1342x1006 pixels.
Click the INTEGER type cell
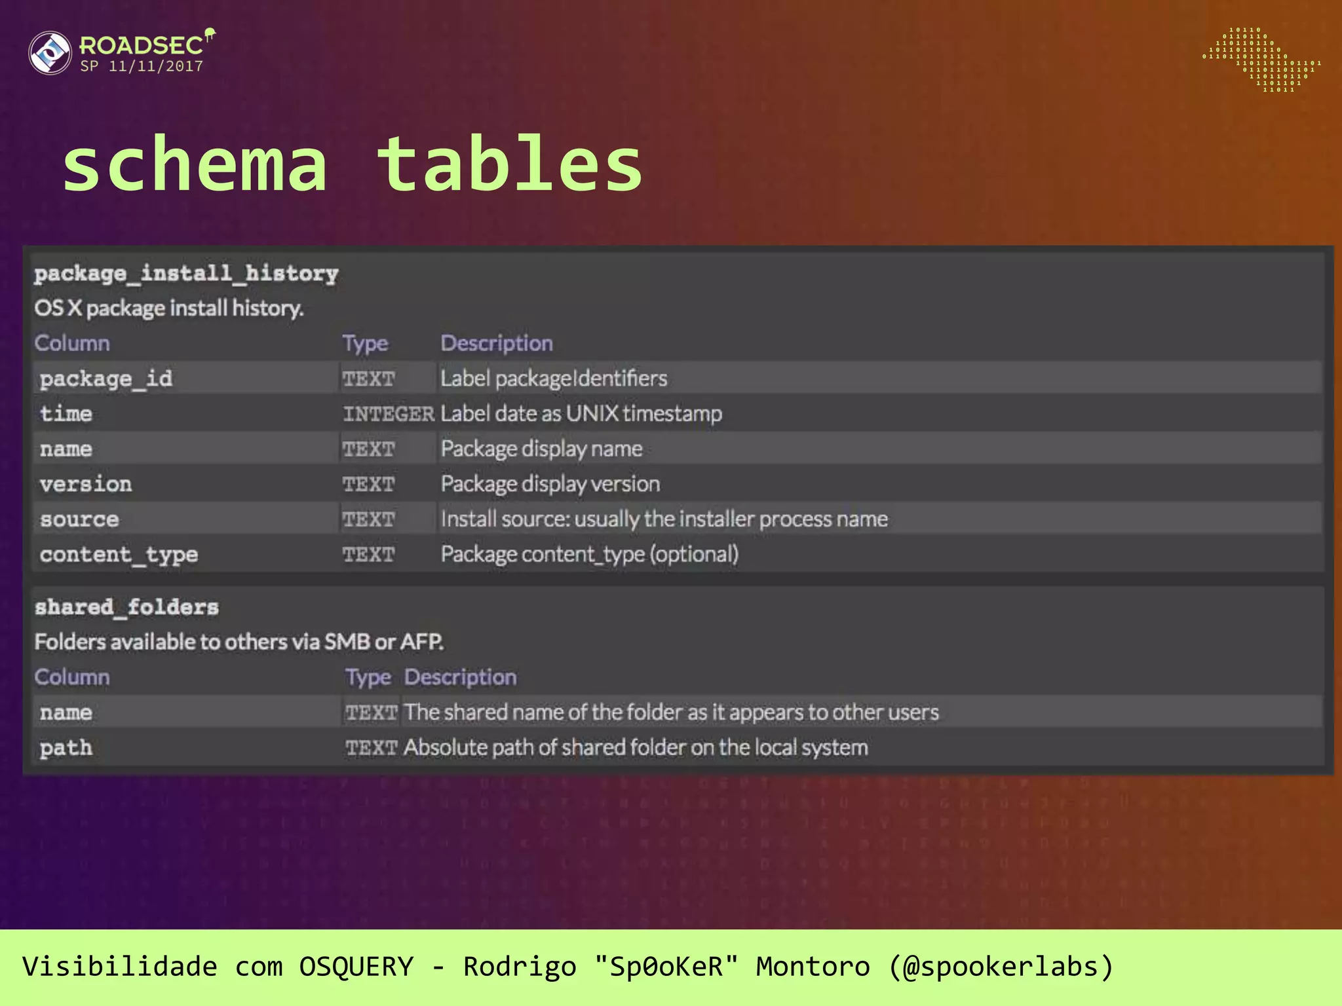click(x=389, y=413)
